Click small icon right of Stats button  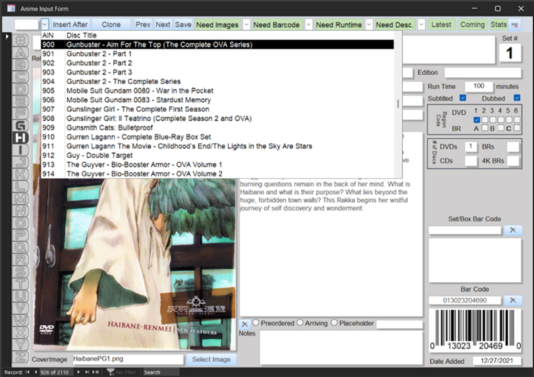[515, 25]
